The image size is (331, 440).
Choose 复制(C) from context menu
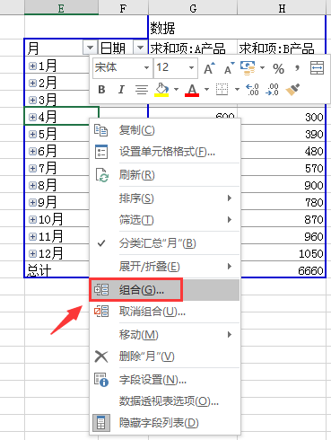pos(165,130)
